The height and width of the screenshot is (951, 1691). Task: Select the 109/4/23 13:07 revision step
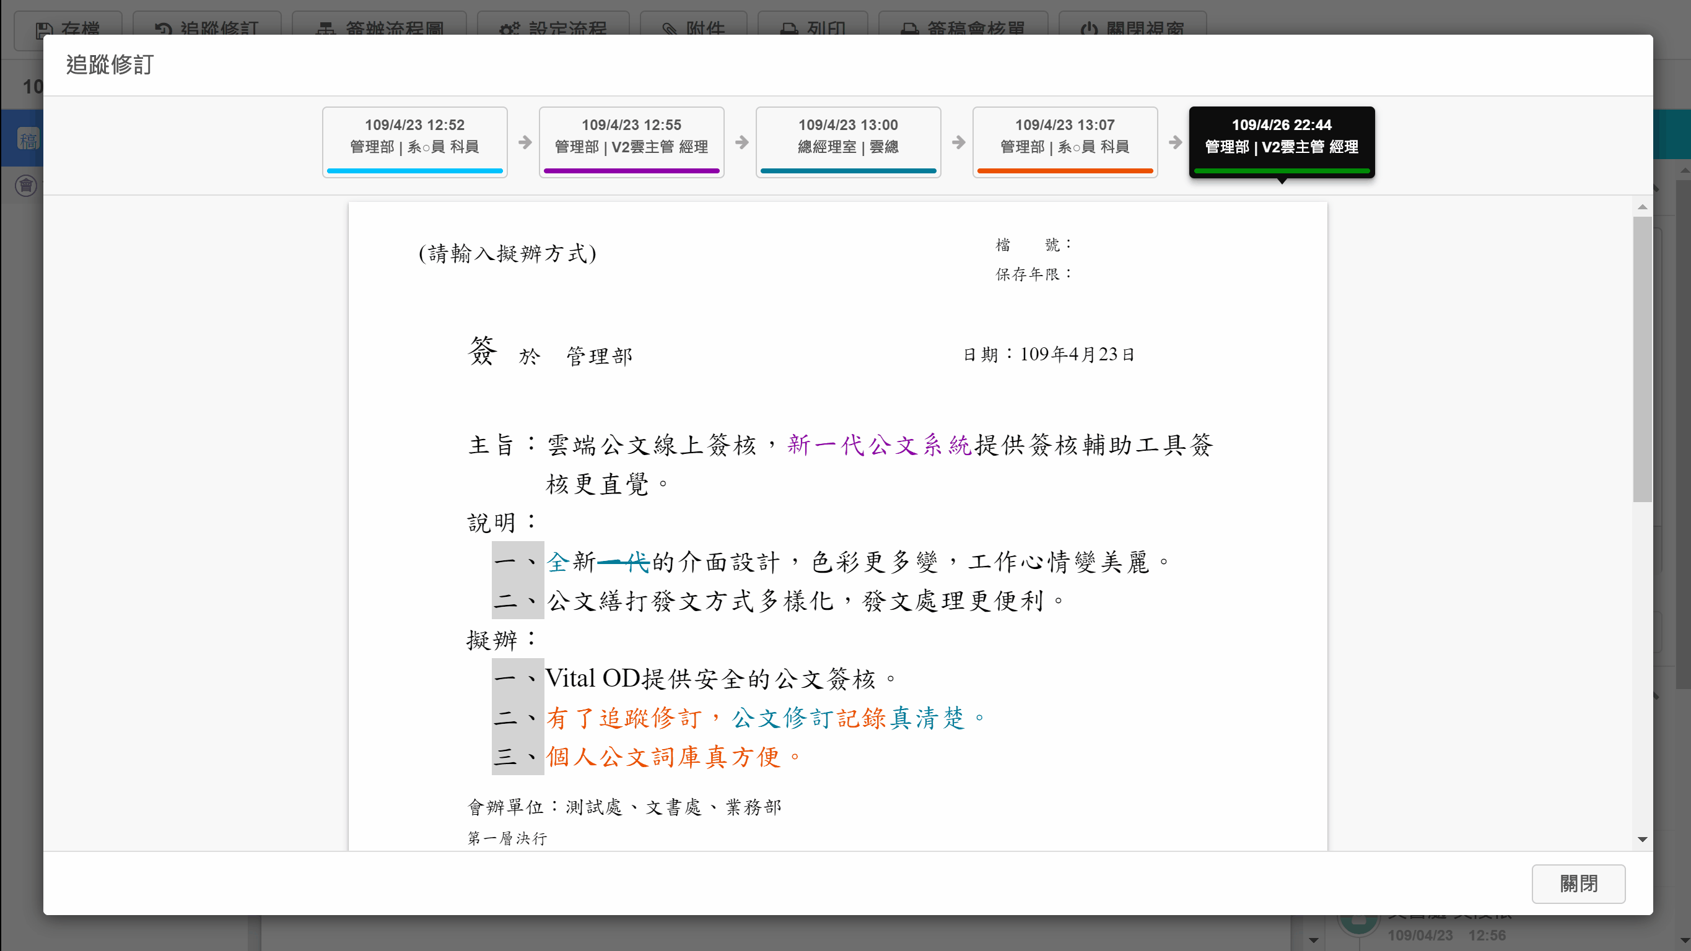[x=1065, y=142]
